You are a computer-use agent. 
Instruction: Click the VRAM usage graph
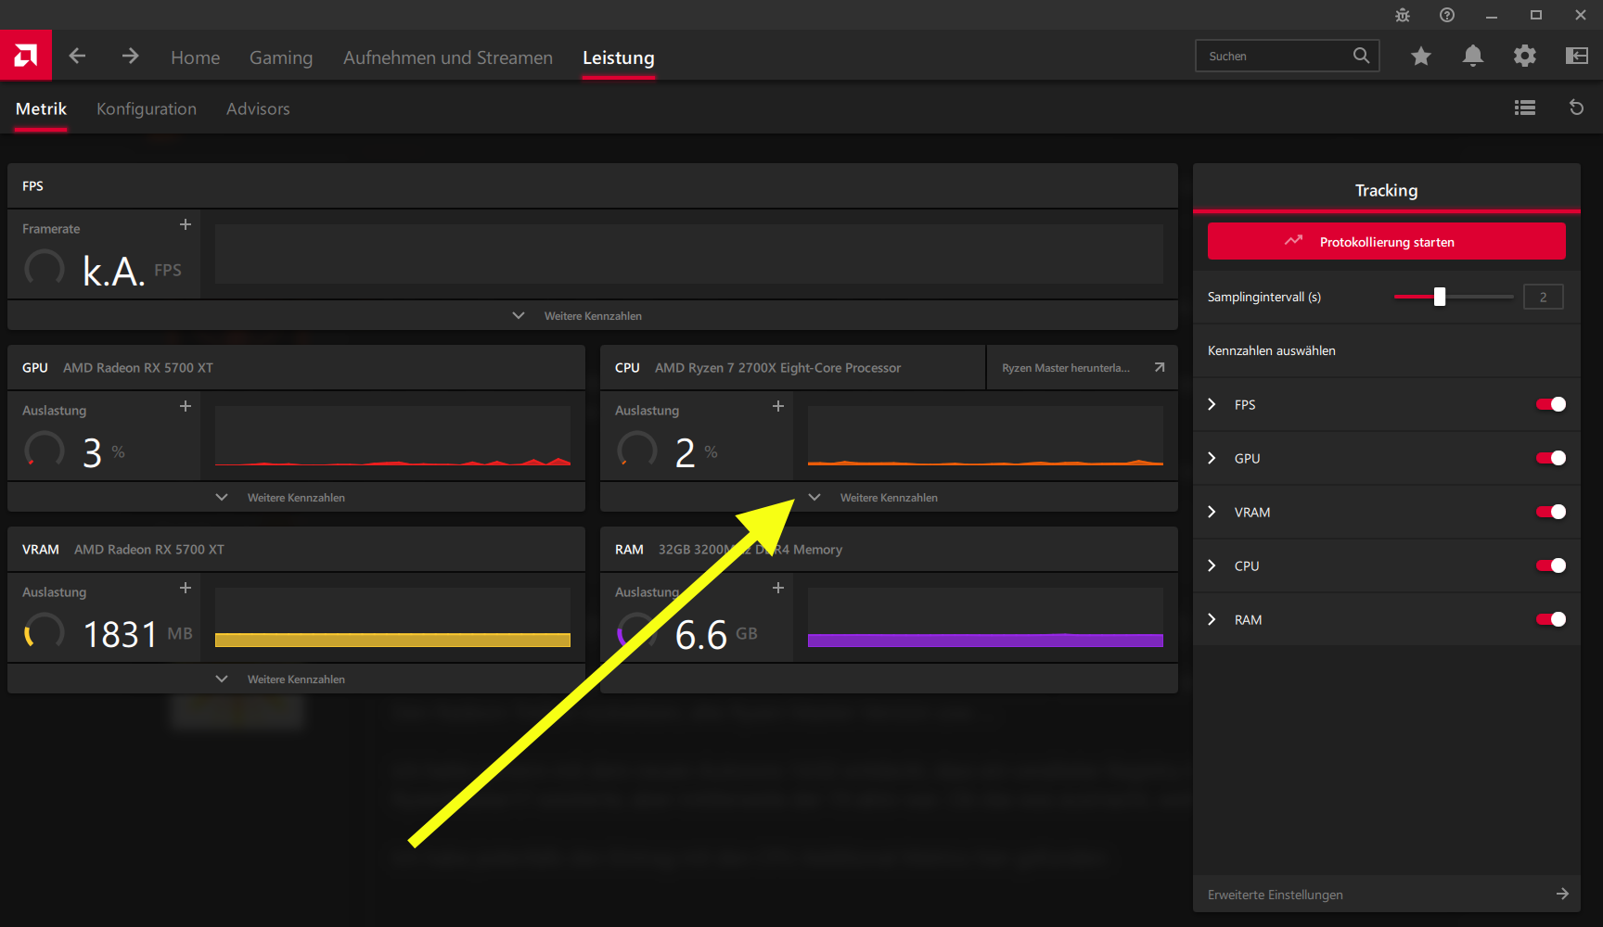point(392,617)
